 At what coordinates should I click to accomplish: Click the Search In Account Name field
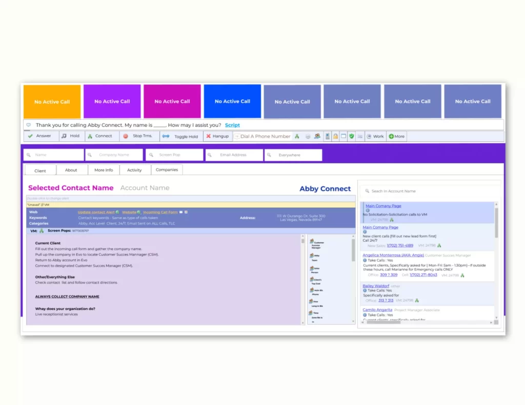click(430, 191)
